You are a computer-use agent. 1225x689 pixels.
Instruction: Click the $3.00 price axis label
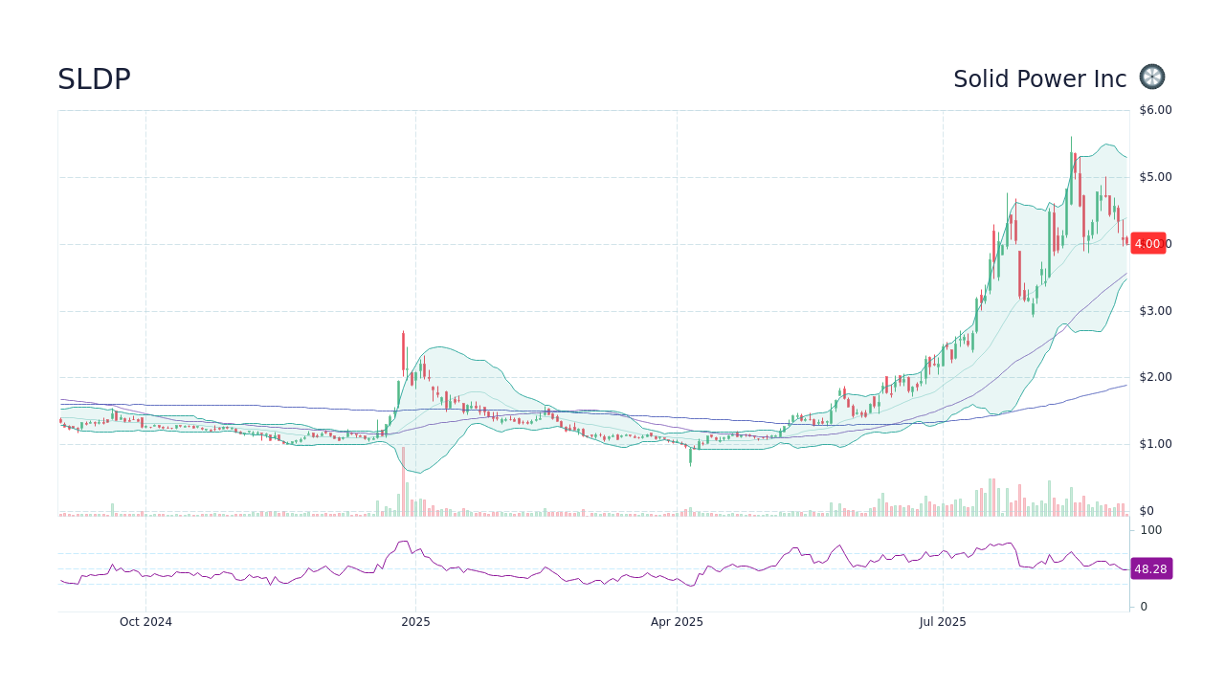[x=1155, y=311]
